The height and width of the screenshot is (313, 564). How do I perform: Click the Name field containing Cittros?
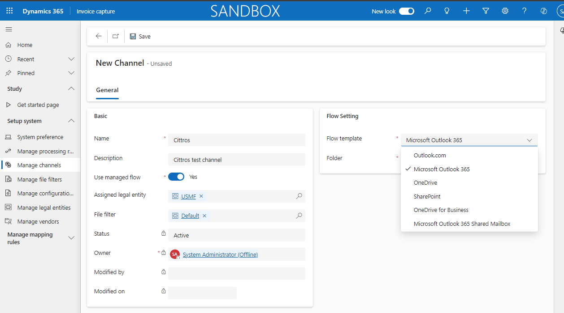click(237, 140)
